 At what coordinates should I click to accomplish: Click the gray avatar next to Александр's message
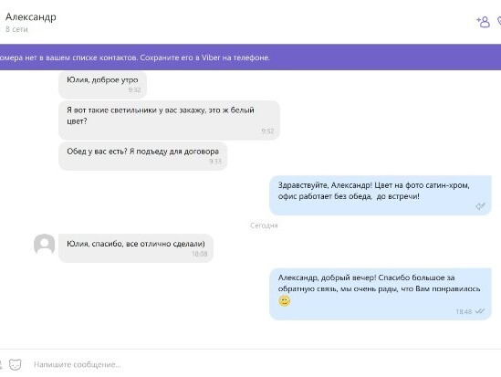coord(44,244)
